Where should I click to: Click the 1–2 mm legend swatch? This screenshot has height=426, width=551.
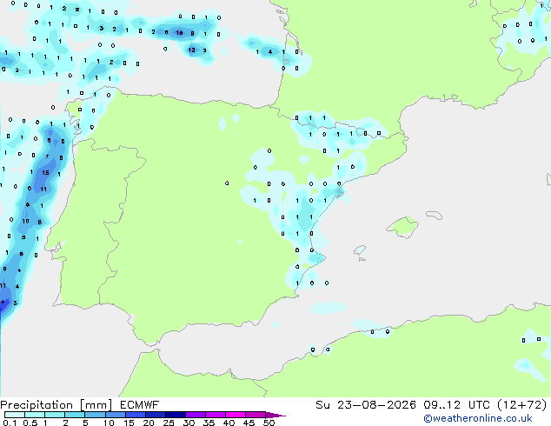tap(55, 415)
